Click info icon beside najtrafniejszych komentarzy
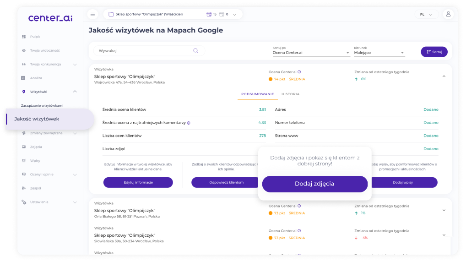 click(x=189, y=123)
